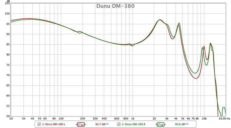
Task: Select the '1: Dunu DM-380 L' legend label
Action: (x=54, y=124)
